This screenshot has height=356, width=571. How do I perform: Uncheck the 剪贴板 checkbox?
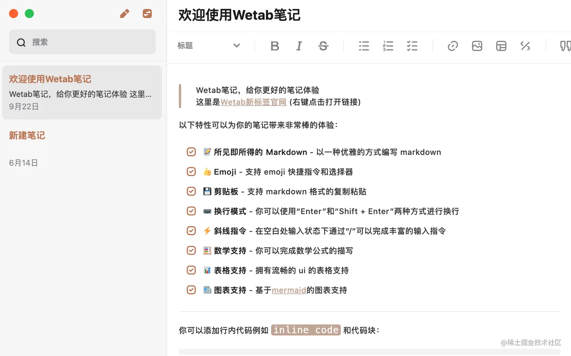pos(191,191)
